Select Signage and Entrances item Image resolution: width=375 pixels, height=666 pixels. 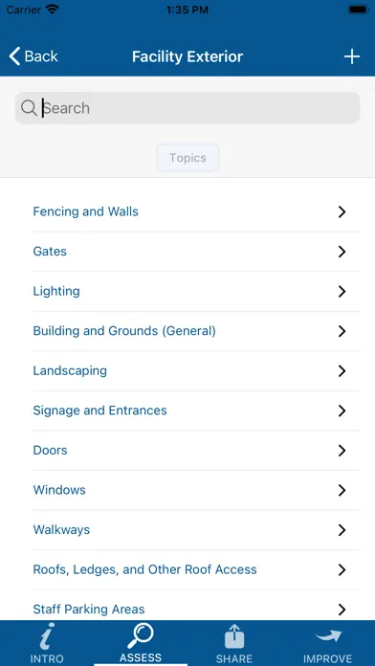point(196,411)
